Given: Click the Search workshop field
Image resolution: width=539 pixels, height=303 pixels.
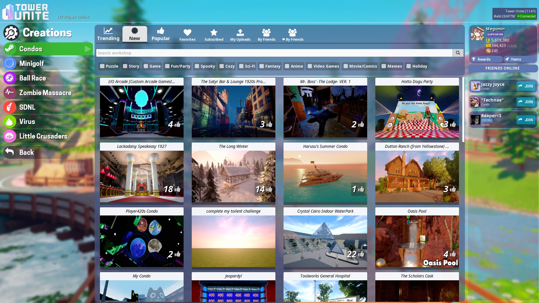Looking at the screenshot, I should point(274,53).
